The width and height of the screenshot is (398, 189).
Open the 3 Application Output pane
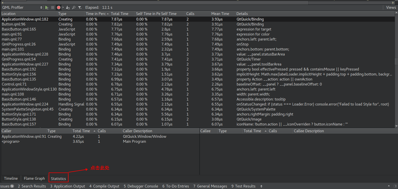[x=68, y=186]
